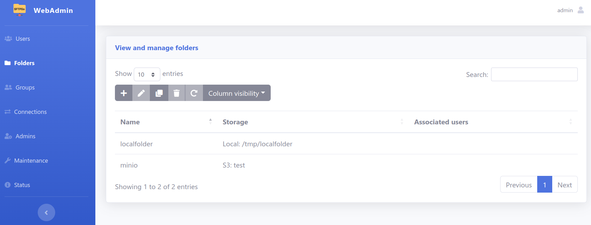
Task: Open the Users menu item
Action: (x=23, y=39)
